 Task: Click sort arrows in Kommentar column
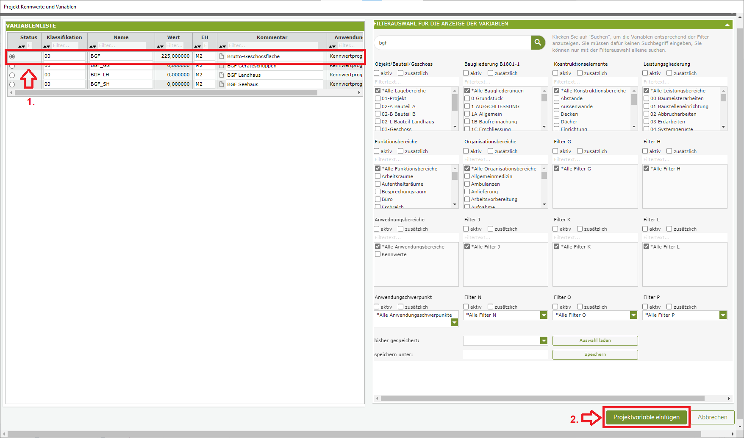(222, 46)
